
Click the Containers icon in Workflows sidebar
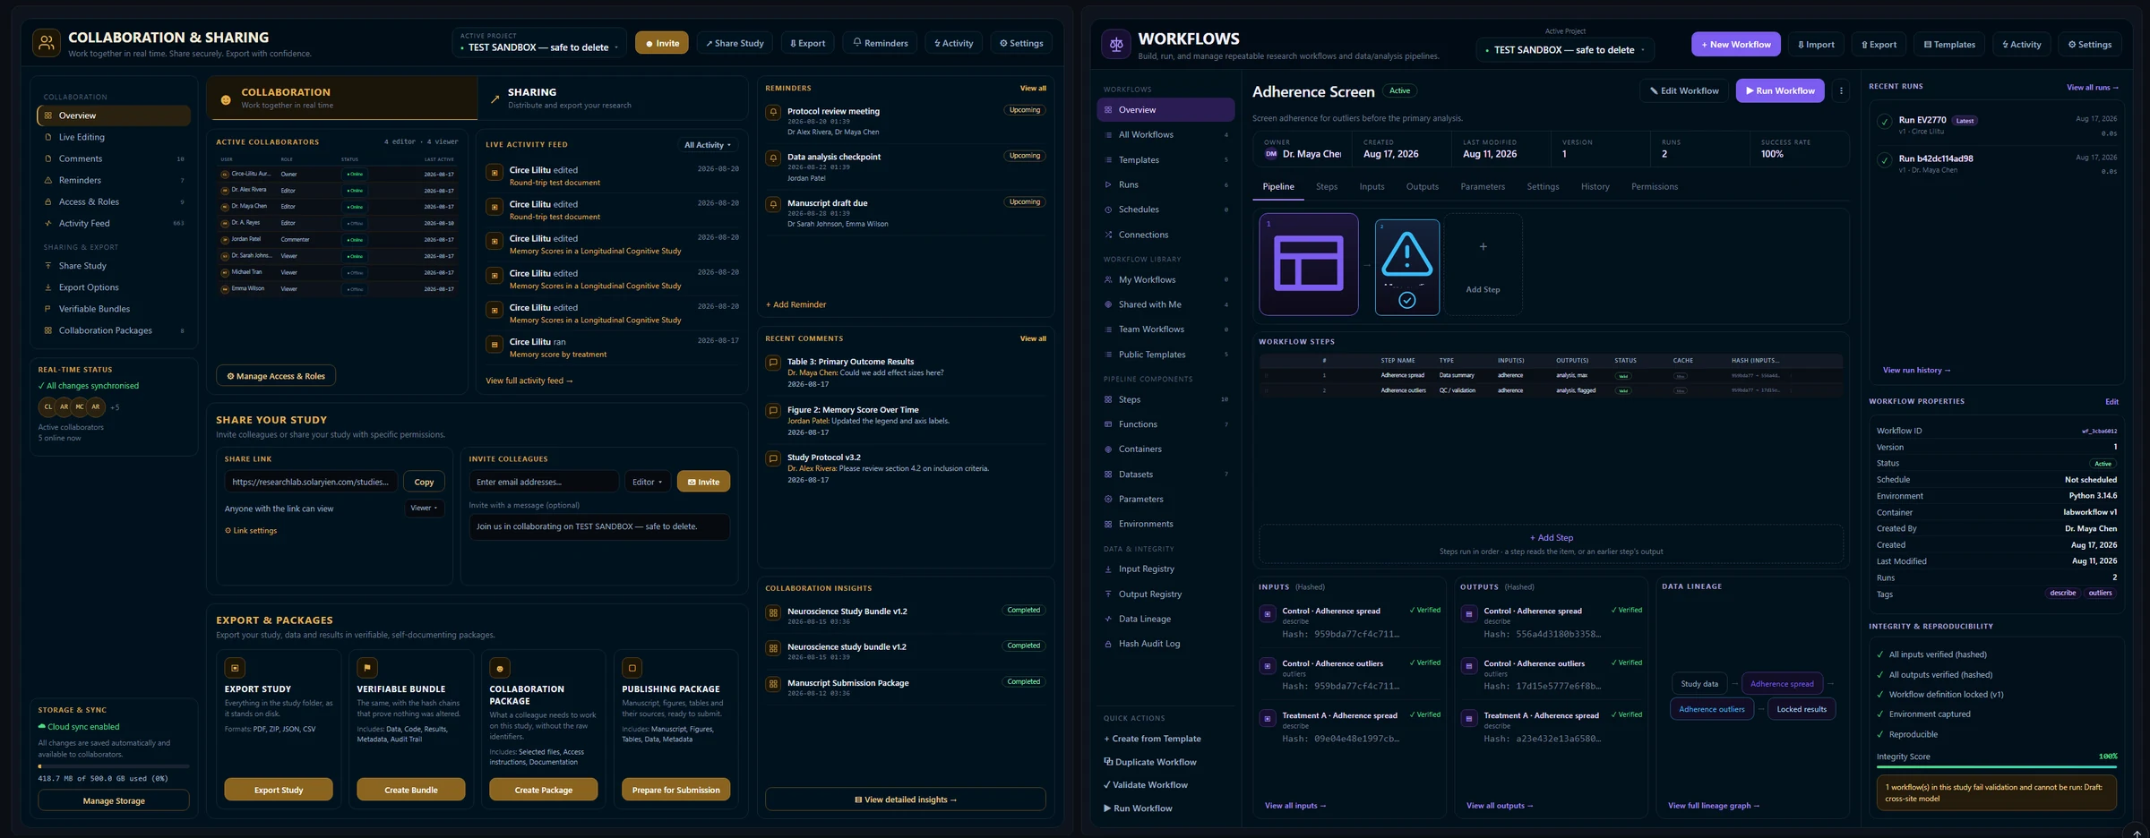pyautogui.click(x=1108, y=449)
